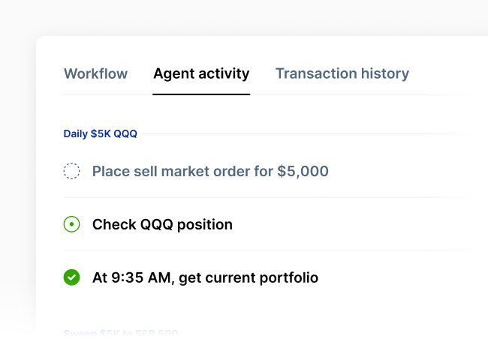Open the get current portfolio step

point(205,277)
